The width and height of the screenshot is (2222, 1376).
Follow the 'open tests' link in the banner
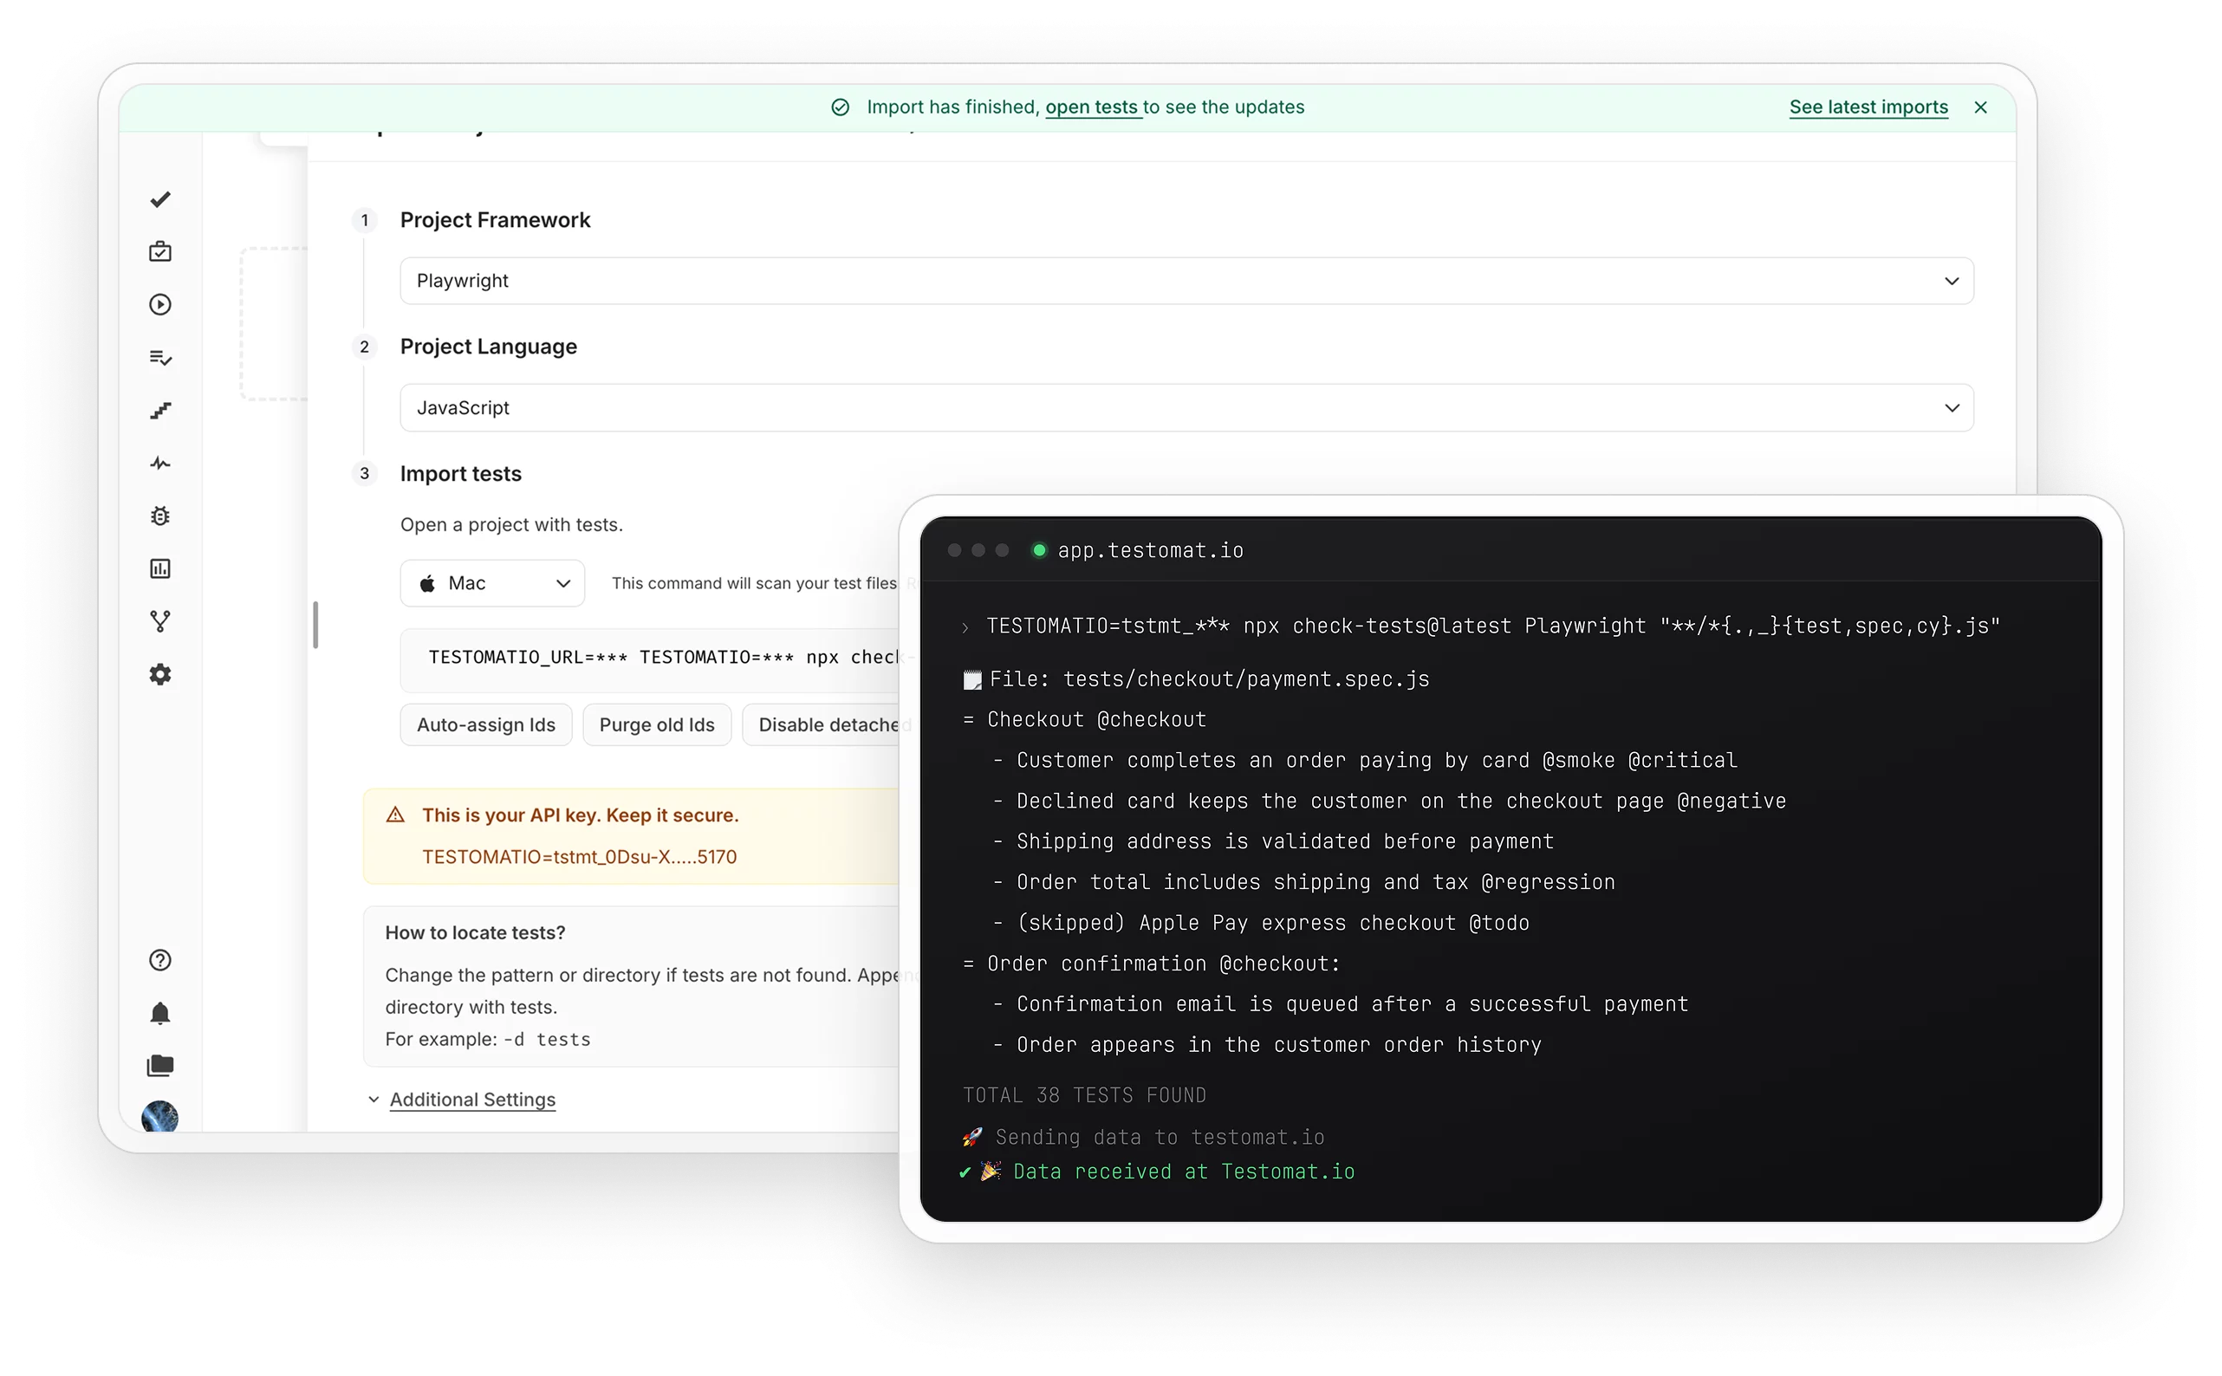tap(1092, 107)
